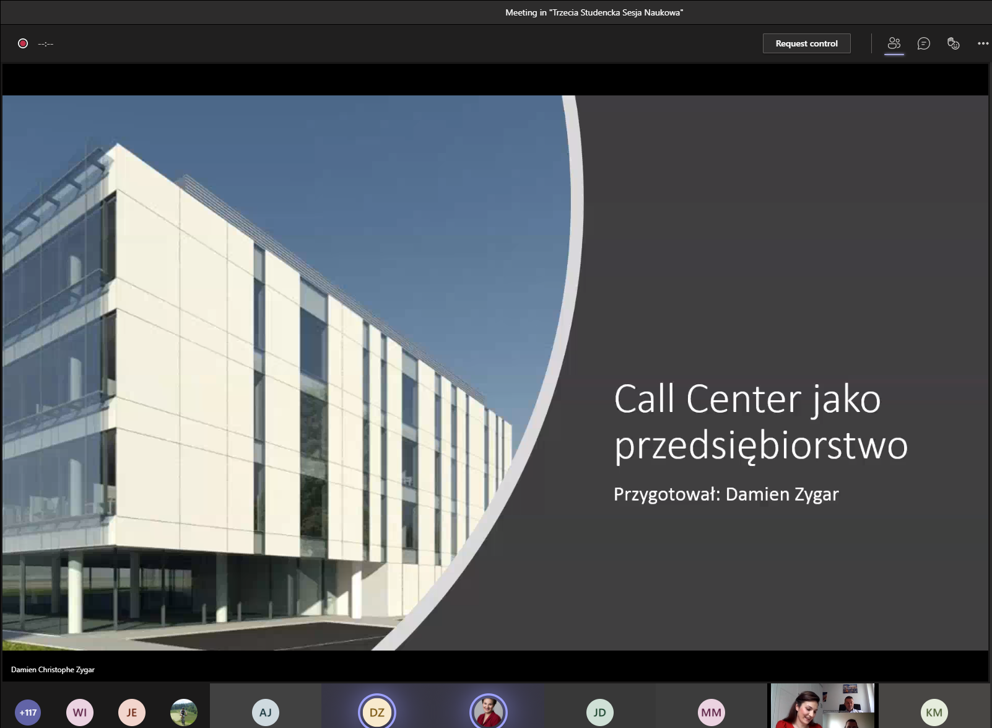Image resolution: width=992 pixels, height=728 pixels.
Task: Select the avatar of woman in red
Action: (489, 712)
